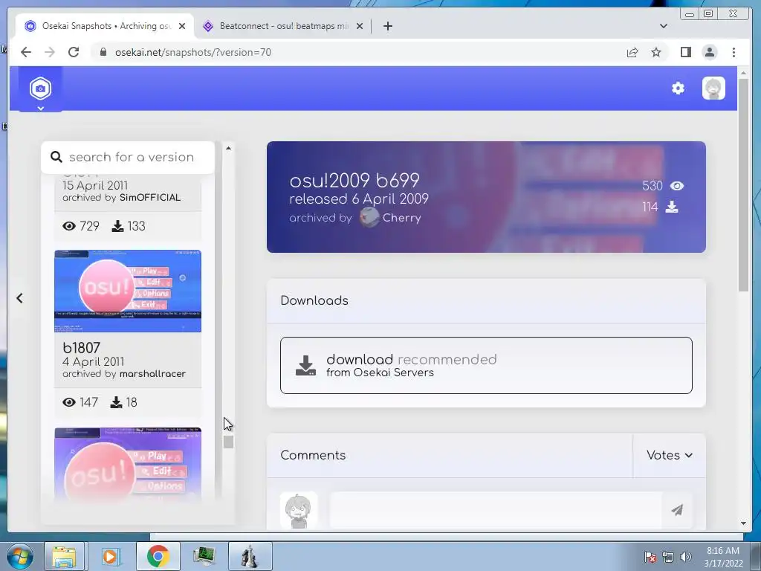Download from Osekai Servers button
The image size is (761, 571).
(x=486, y=365)
